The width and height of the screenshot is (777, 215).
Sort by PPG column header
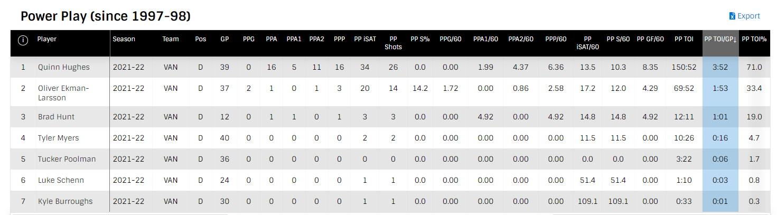(249, 39)
